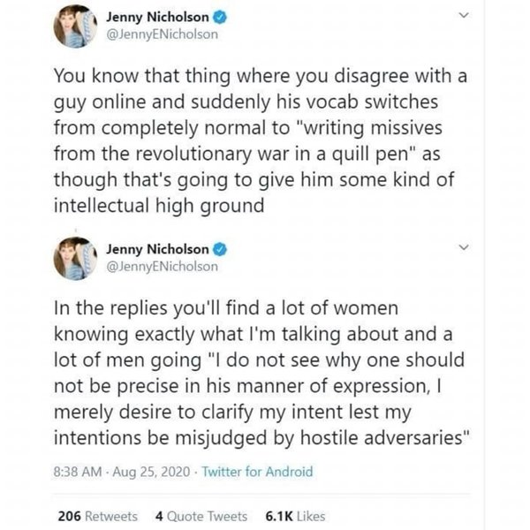530x530 pixels.
Task: Open the Twitter for Android source link
Action: coord(257,472)
